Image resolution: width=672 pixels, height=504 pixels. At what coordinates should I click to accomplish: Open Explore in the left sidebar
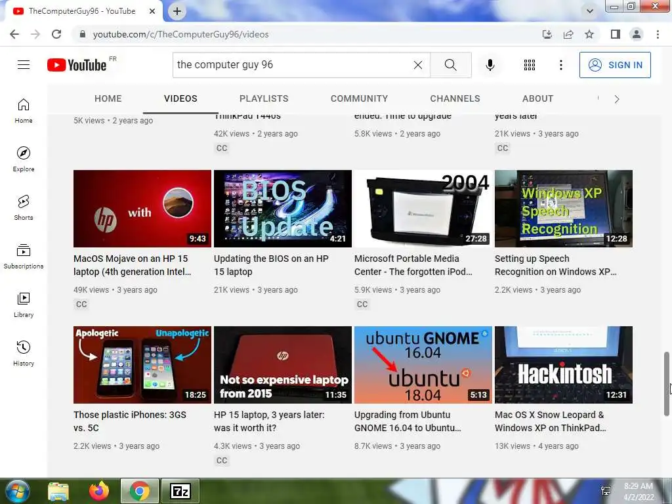(x=24, y=159)
